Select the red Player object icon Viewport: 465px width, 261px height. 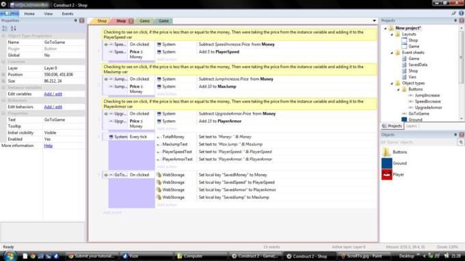coord(386,174)
